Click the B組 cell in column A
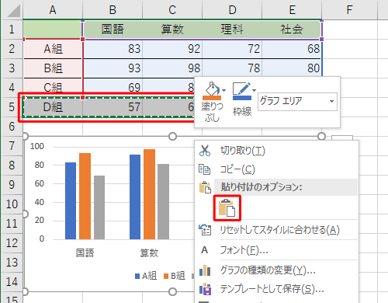Viewport: 388px width, 303px height. 53,68
